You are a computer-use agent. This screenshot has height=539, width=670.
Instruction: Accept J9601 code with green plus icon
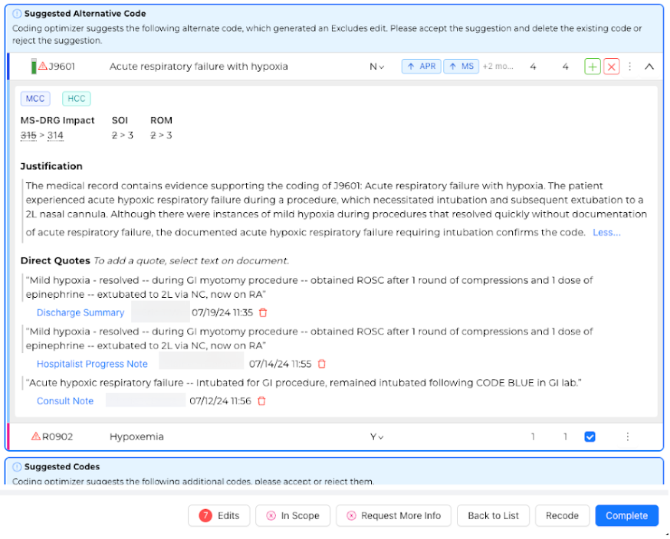coord(592,67)
